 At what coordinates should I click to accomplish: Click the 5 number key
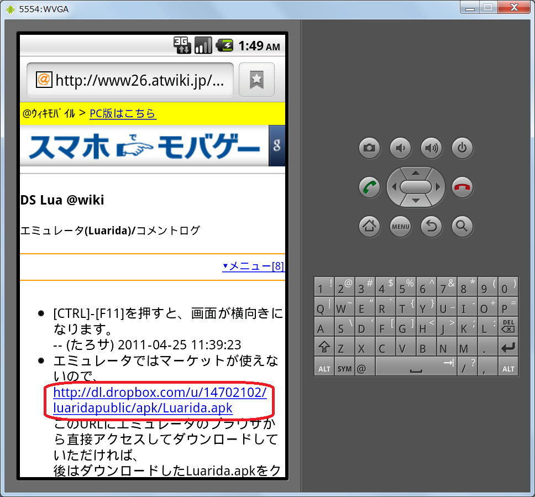pos(406,287)
